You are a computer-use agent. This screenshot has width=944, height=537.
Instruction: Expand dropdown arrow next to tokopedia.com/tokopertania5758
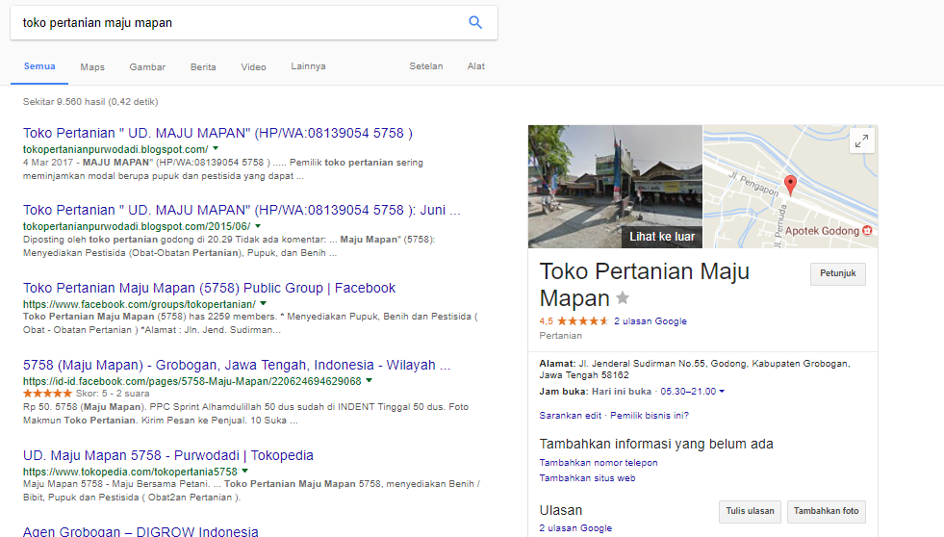pos(245,472)
